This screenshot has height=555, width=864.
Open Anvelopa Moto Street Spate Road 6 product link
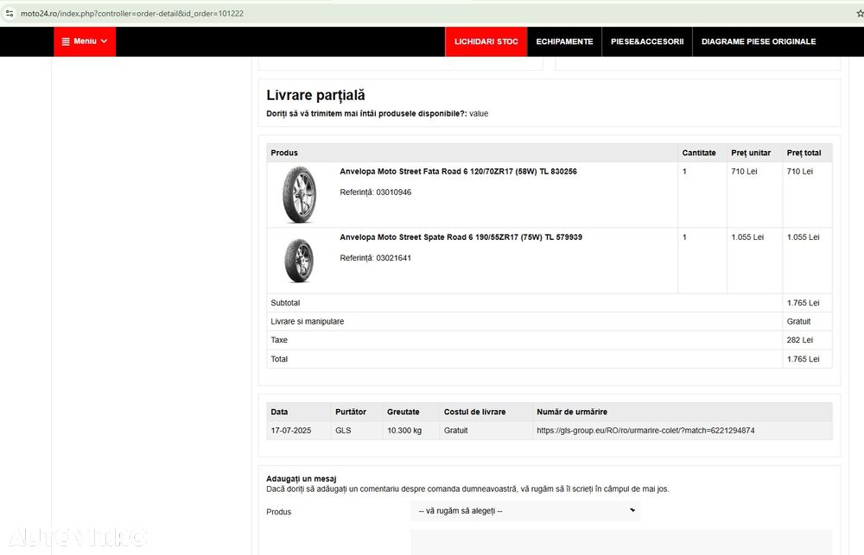click(x=461, y=237)
